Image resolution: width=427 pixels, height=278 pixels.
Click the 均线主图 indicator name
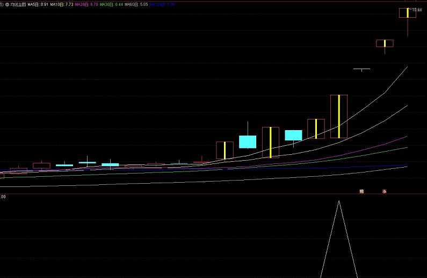[18, 4]
